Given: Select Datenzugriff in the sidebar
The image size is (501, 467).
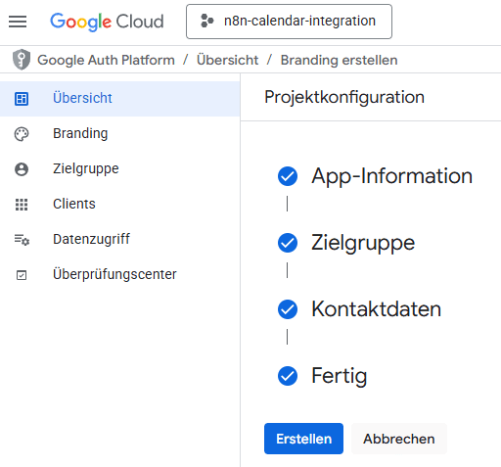Looking at the screenshot, I should (x=120, y=240).
